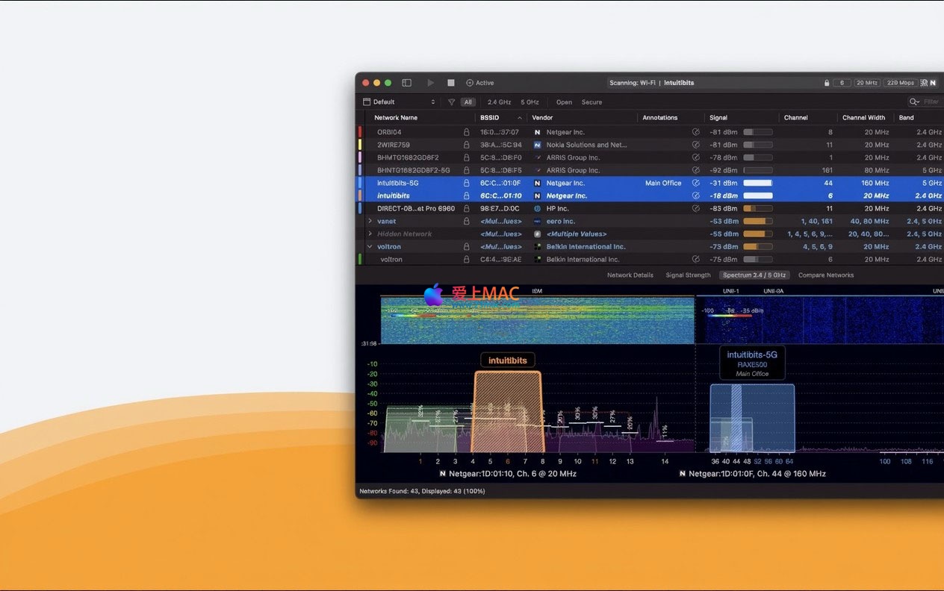Select the DIRECT-0B Pro 6960 network row
944x591 pixels.
point(416,209)
